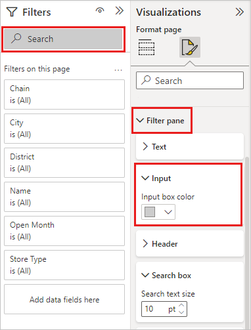
Task: Open the Chain filter card
Action: tap(64, 94)
